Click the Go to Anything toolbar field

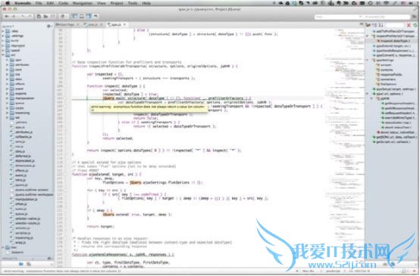point(387,17)
